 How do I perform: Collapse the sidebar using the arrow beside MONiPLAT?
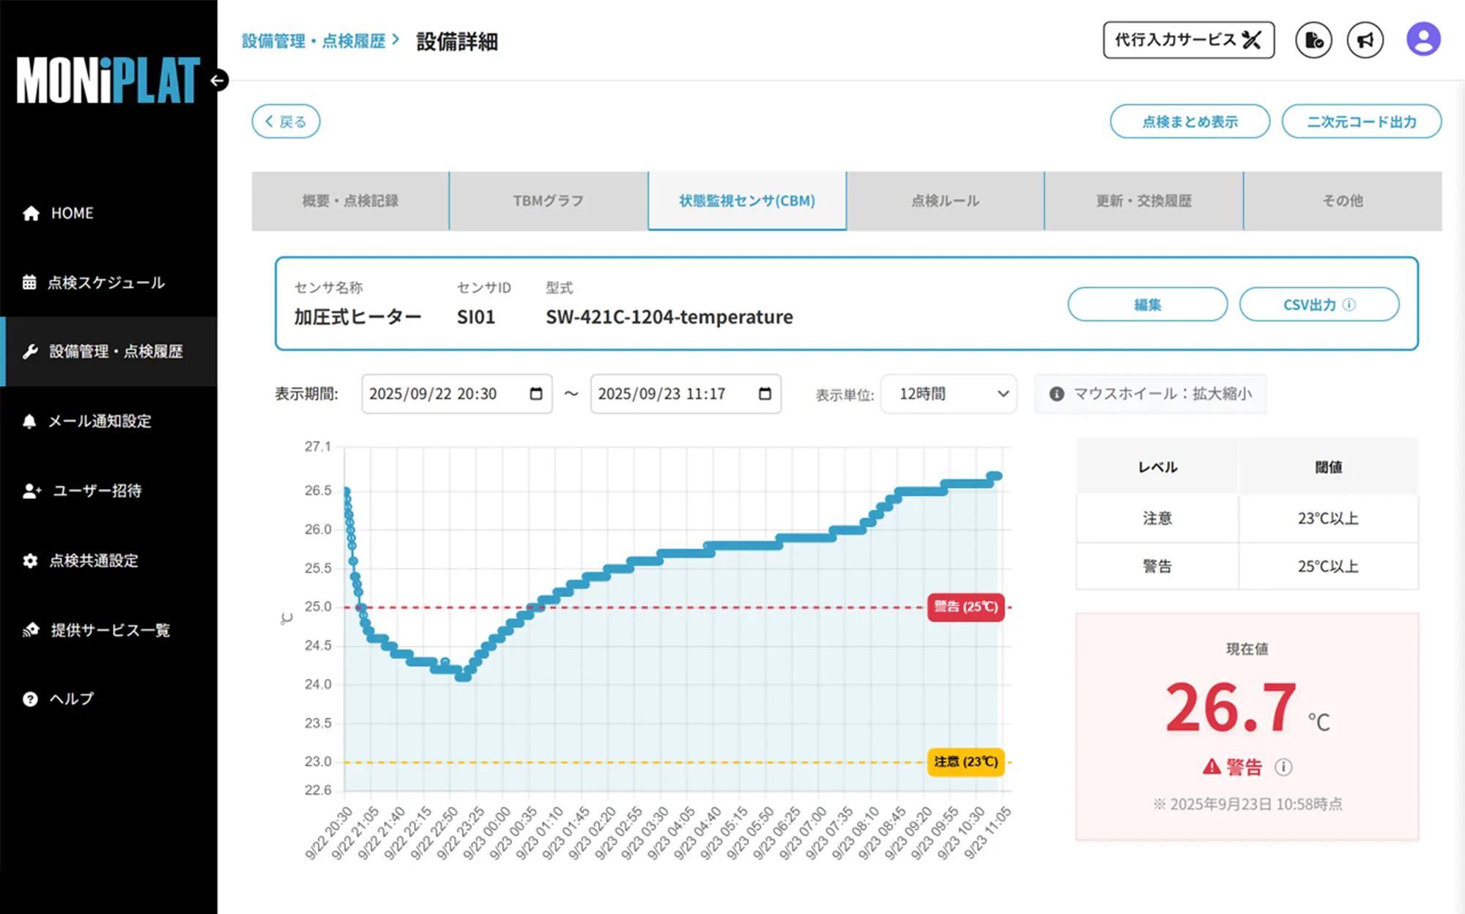216,81
